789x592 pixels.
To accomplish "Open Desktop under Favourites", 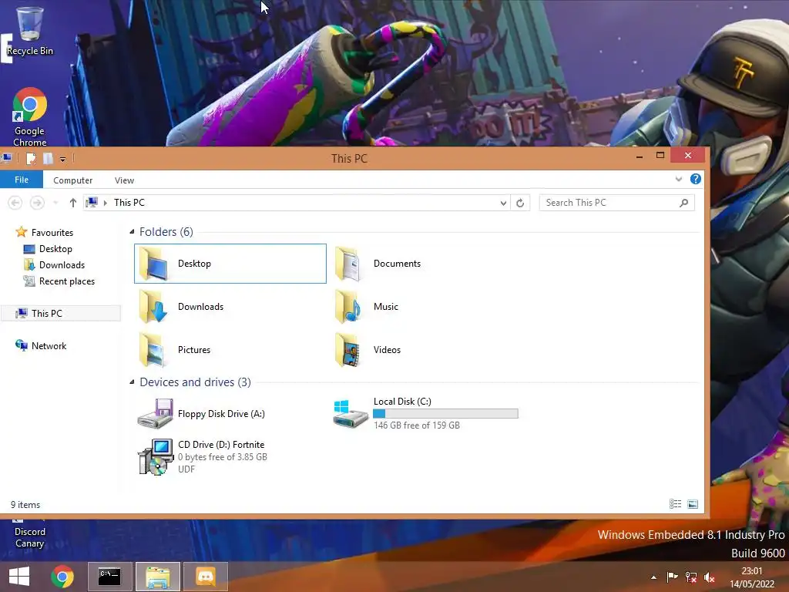I will [48, 249].
